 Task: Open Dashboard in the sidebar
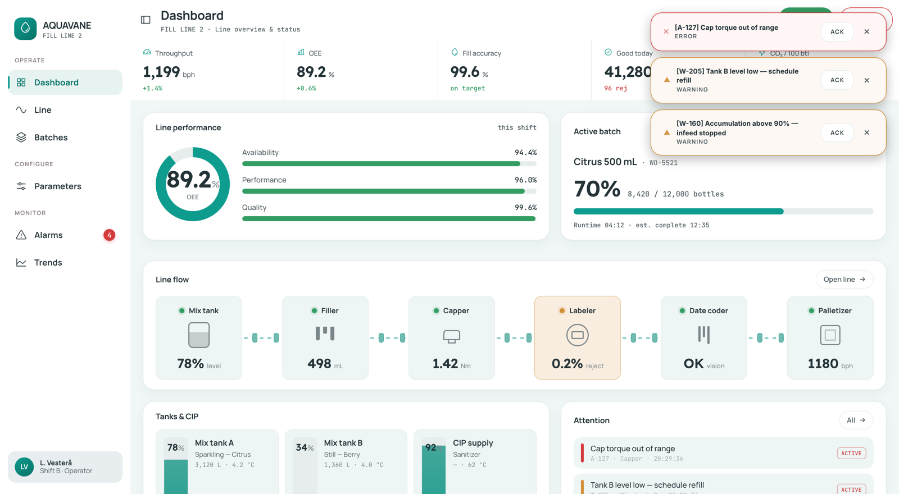click(65, 83)
